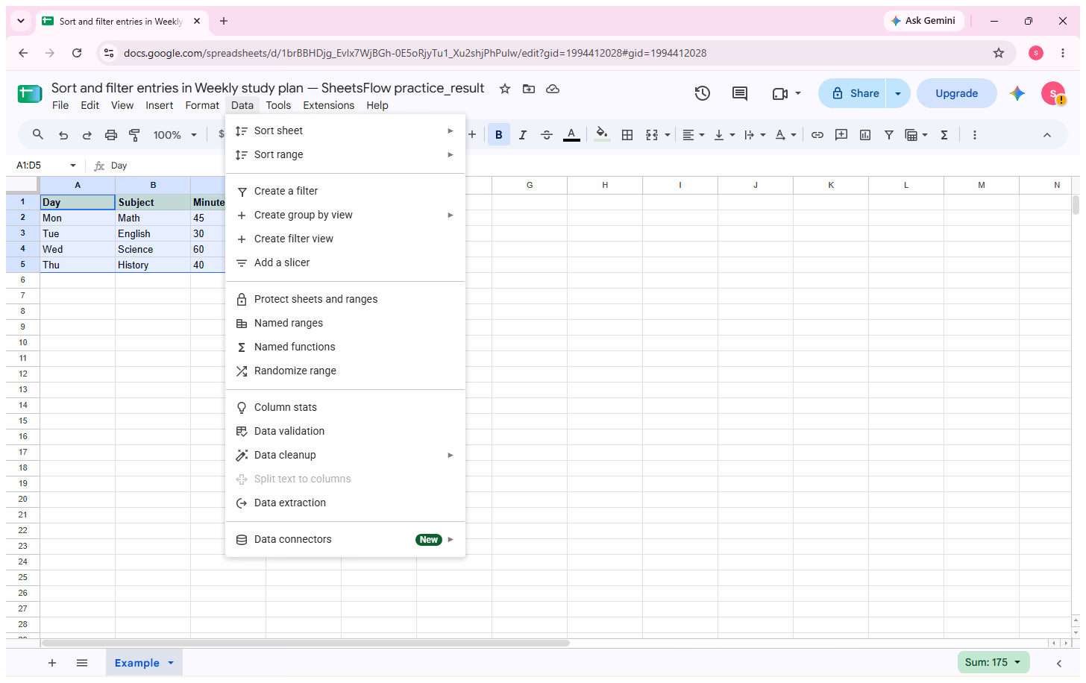Click the horizontal scrollbar
1086x683 pixels.
click(305, 643)
